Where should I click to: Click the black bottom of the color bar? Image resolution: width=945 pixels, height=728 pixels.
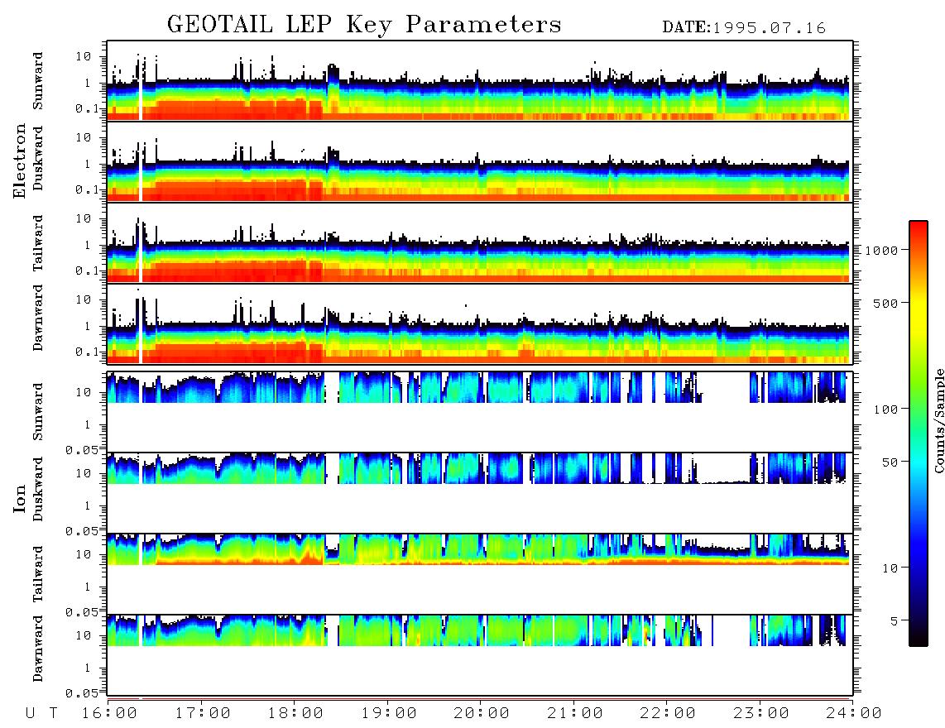(918, 636)
